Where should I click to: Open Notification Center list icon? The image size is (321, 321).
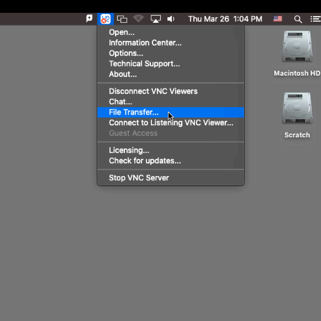pyautogui.click(x=316, y=19)
